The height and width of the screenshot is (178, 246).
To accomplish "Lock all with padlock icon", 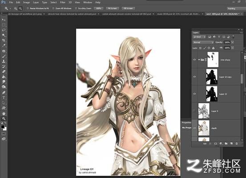I will point(213,48).
